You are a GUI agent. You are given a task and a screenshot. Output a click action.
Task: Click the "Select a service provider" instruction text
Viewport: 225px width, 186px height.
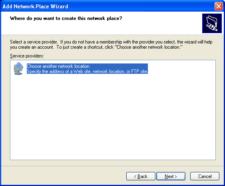coord(34,42)
